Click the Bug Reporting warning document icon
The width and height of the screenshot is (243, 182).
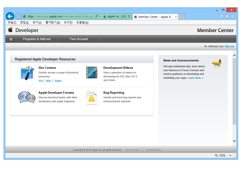tap(92, 98)
